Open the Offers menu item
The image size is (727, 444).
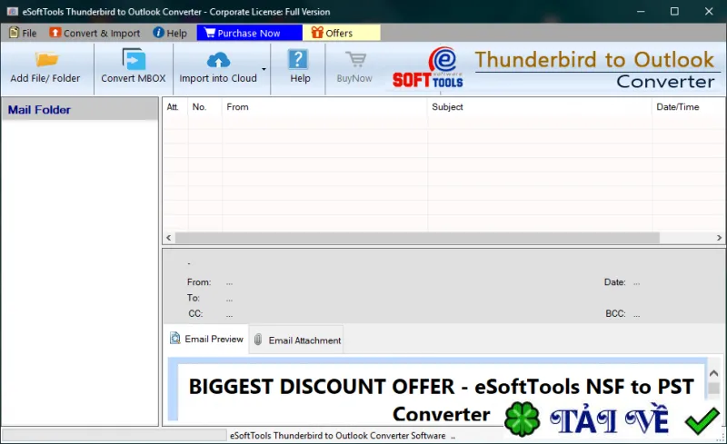click(341, 33)
